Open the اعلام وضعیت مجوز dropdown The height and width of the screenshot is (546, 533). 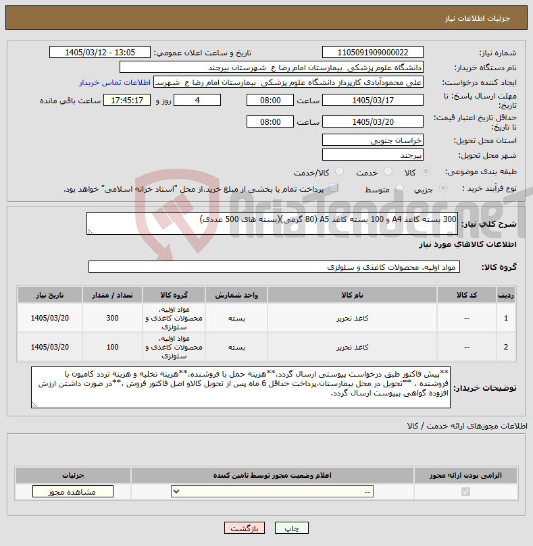pos(272,491)
